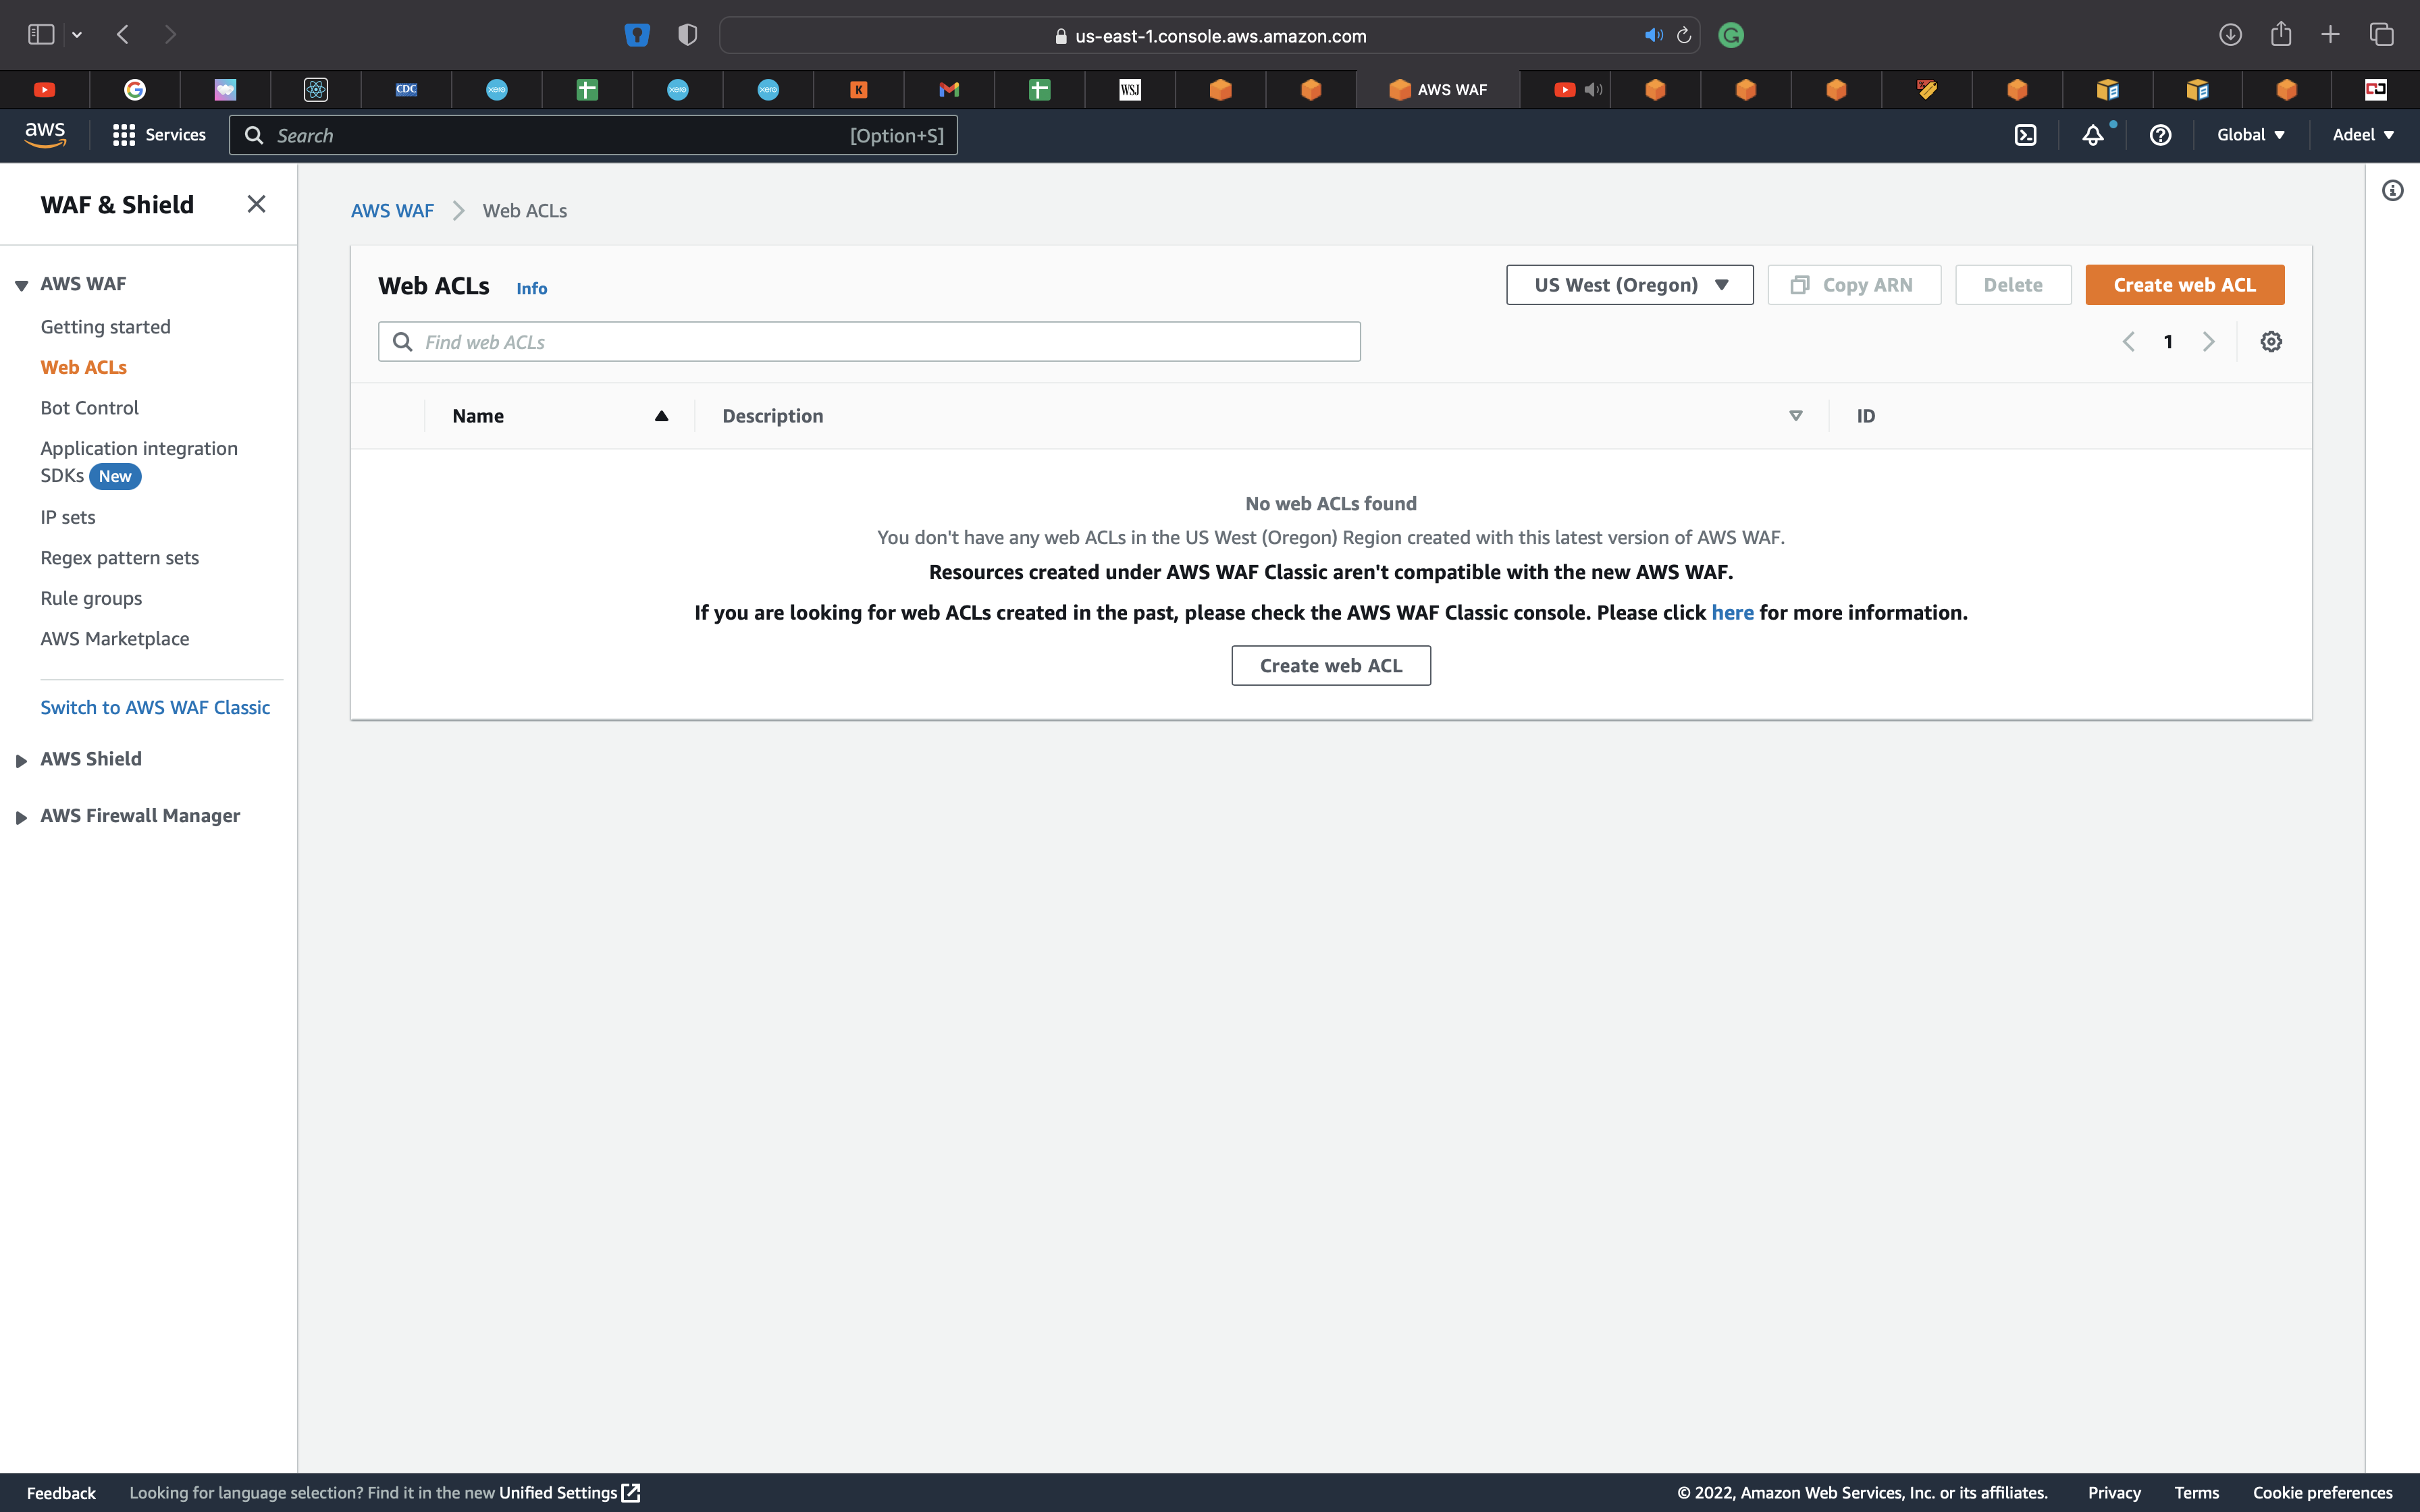
Task: Click Switch to AWS WAF Classic link
Action: click(155, 708)
